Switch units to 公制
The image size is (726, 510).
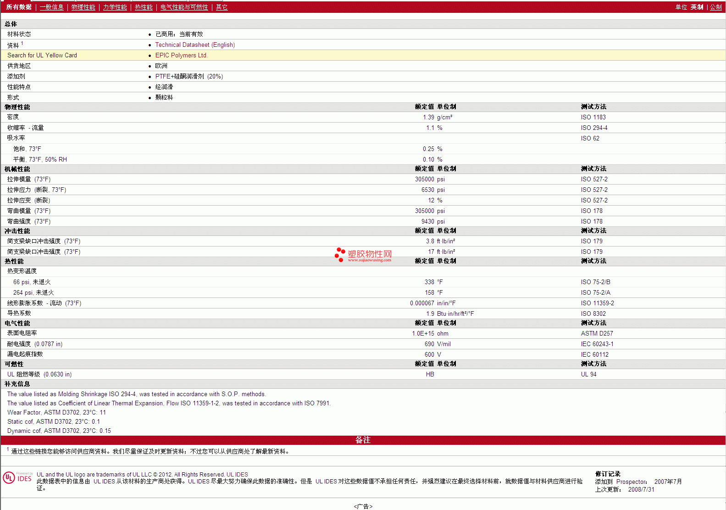point(716,7)
